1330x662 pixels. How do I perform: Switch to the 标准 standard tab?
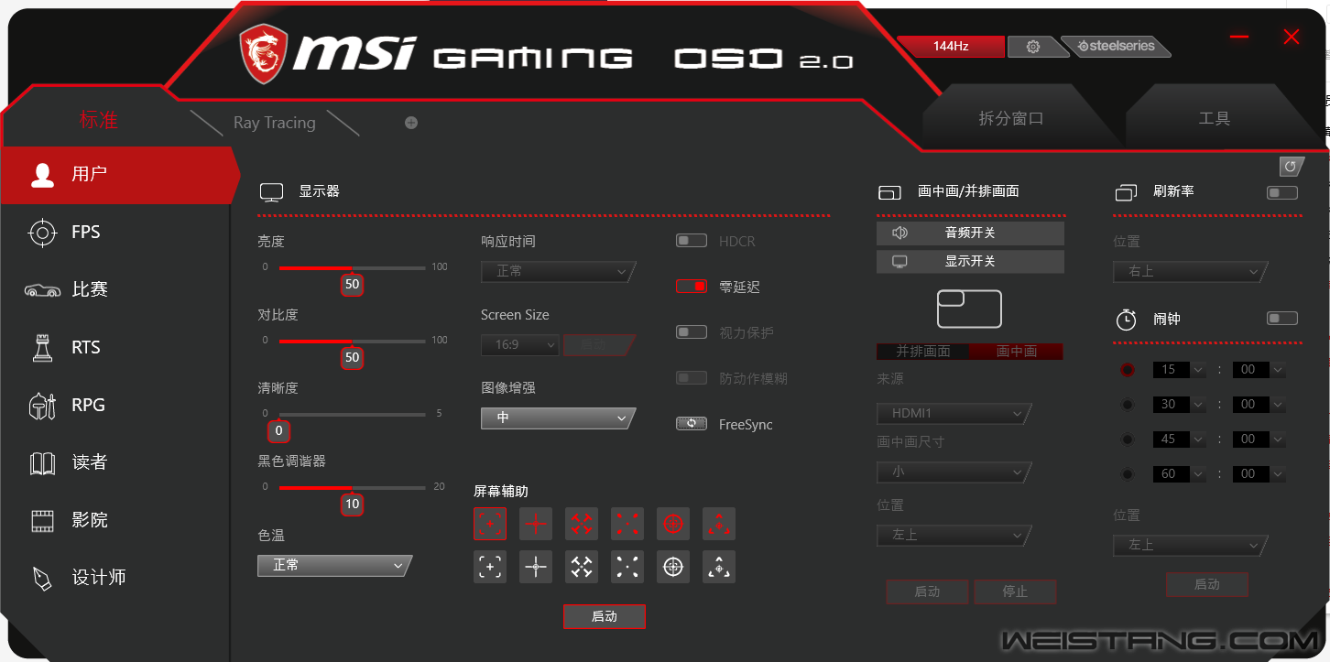pos(98,120)
